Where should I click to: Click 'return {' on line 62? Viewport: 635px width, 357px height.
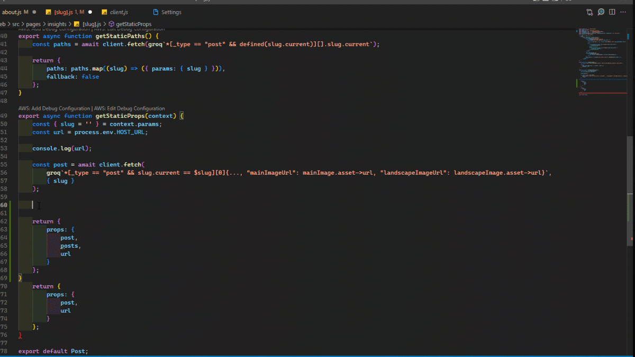pos(47,221)
